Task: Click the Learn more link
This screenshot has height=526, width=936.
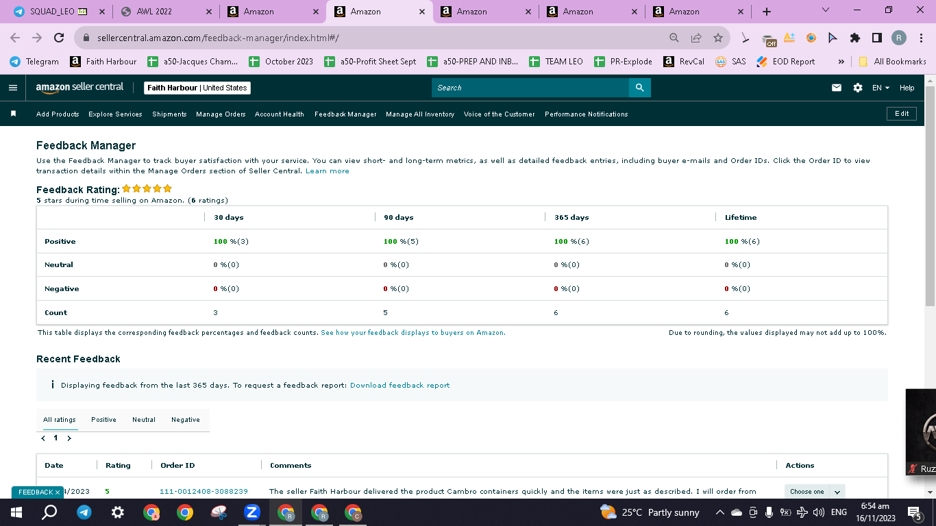Action: click(x=328, y=171)
